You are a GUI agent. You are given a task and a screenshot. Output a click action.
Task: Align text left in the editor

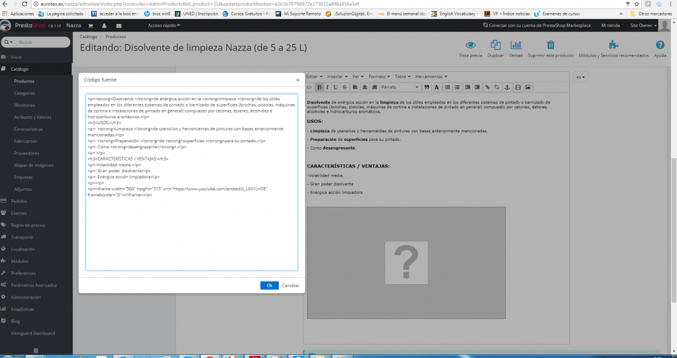355,87
